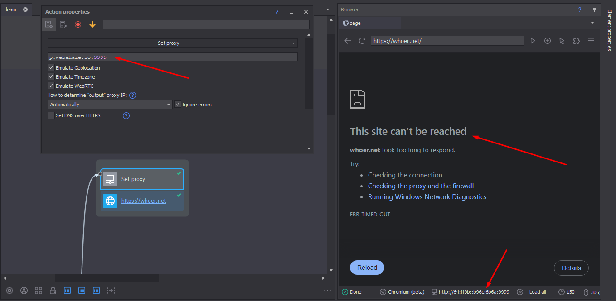The height and width of the screenshot is (301, 616).
Task: Click the horizontal scrollbar thumb under the canvas
Action: click(107, 278)
